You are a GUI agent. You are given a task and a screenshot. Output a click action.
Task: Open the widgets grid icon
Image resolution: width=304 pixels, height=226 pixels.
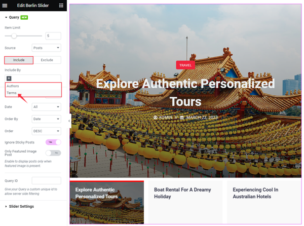(x=61, y=6)
